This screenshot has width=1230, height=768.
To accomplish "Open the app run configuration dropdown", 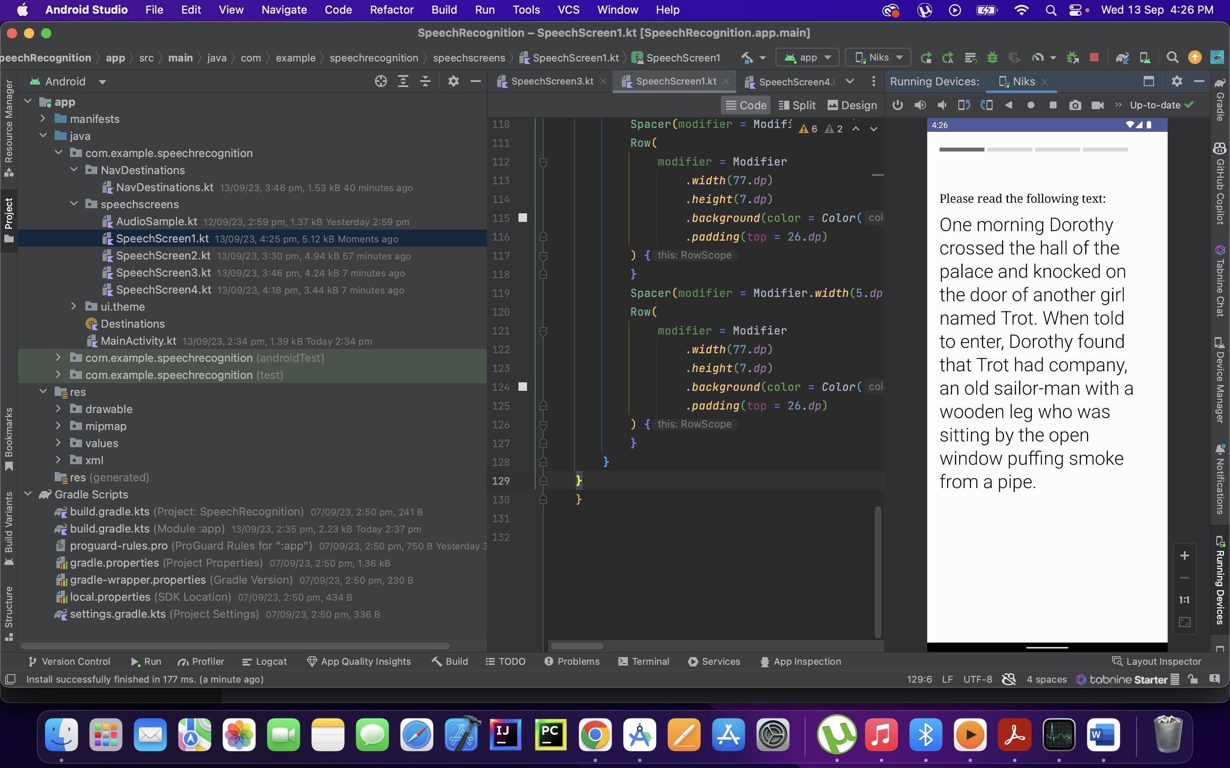I will click(808, 58).
